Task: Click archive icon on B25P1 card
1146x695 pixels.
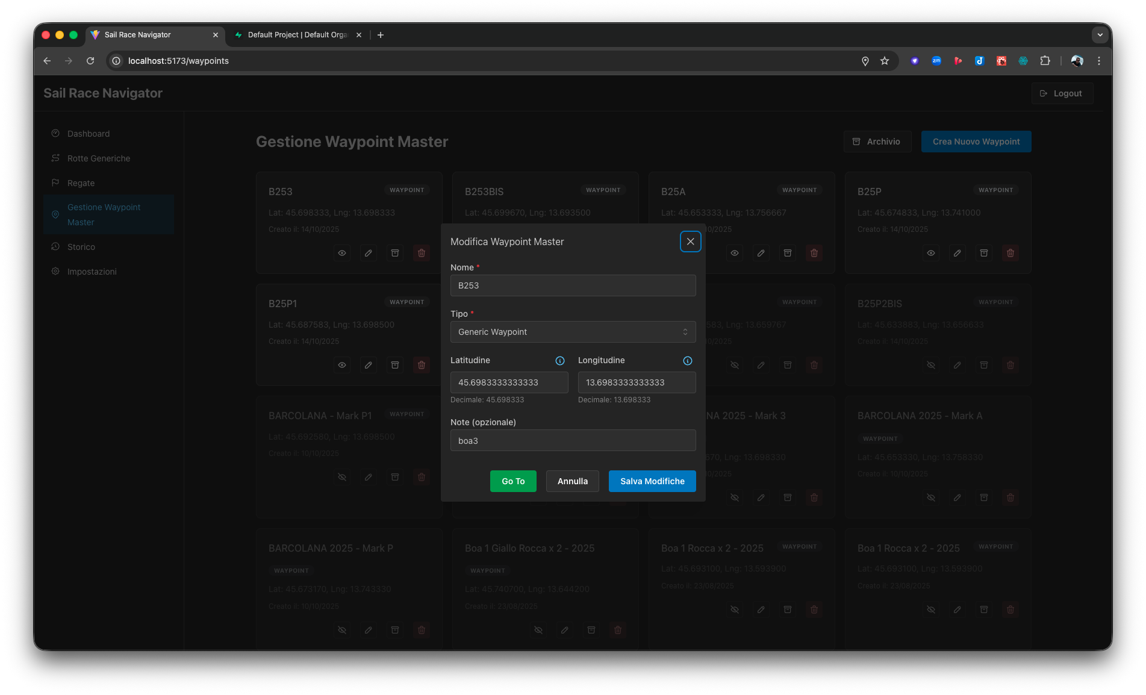Action: point(395,365)
